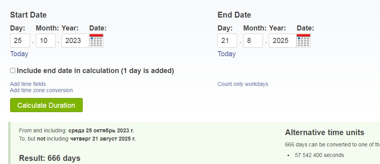Click the 'Alternative time units' heading
This screenshot has height=164, width=380.
click(x=325, y=132)
